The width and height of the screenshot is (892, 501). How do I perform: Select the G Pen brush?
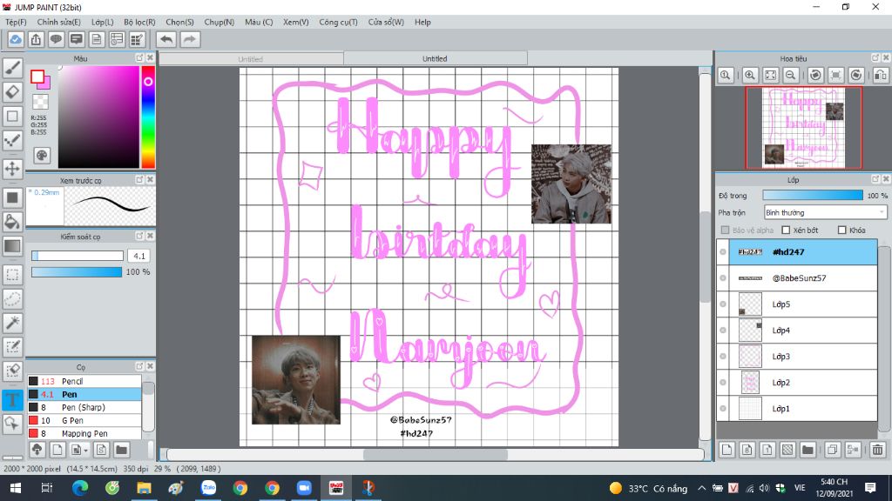pyautogui.click(x=84, y=420)
